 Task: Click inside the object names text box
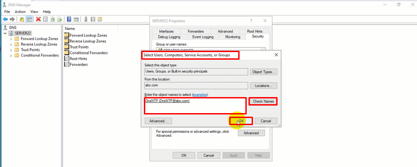[x=196, y=106]
